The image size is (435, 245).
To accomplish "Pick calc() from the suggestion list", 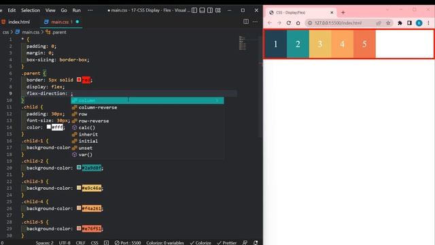I will click(x=147, y=127).
